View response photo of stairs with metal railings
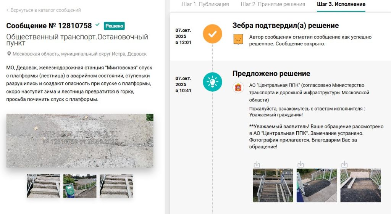391x214 pixels. [x=273, y=185]
